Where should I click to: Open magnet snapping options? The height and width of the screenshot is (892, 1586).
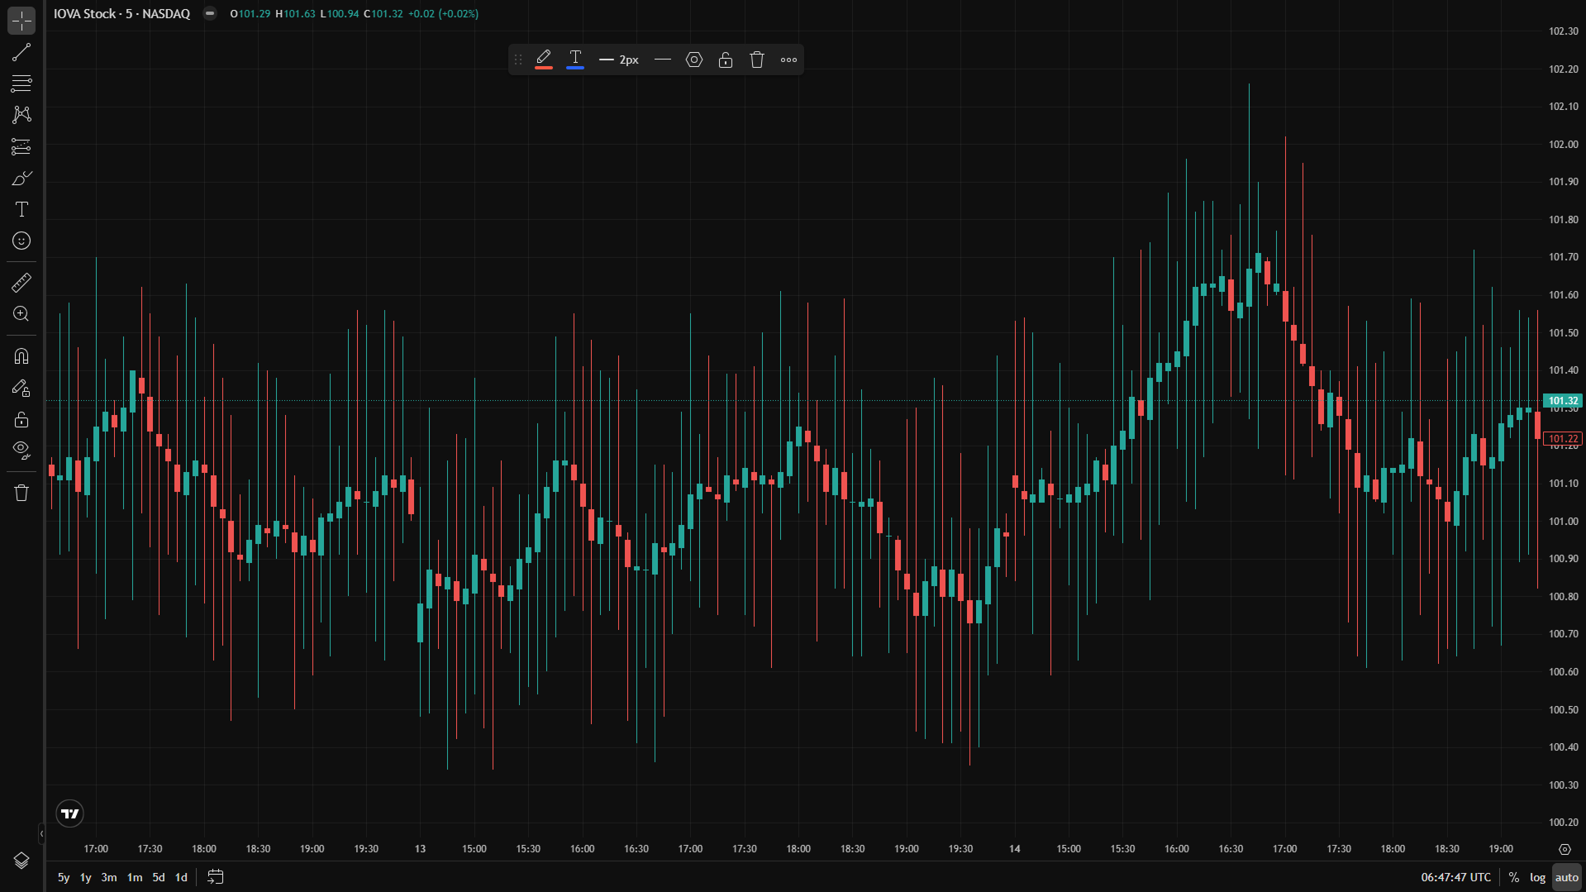21,355
